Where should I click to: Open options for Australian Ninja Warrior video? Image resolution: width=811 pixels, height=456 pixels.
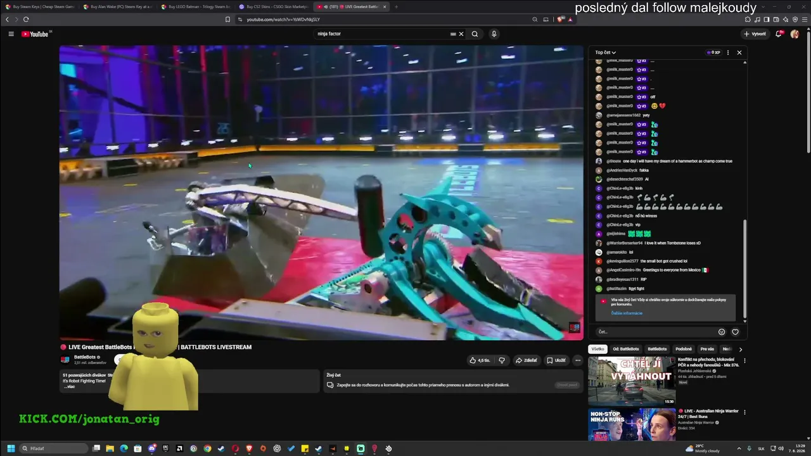coord(744,412)
